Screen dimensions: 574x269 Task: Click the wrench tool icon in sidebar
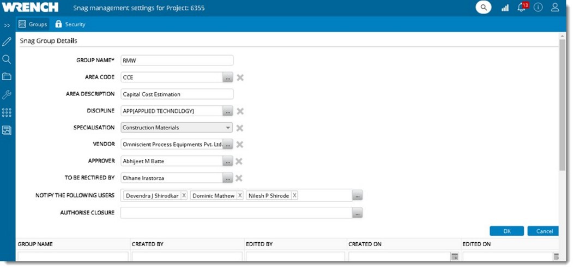point(7,94)
